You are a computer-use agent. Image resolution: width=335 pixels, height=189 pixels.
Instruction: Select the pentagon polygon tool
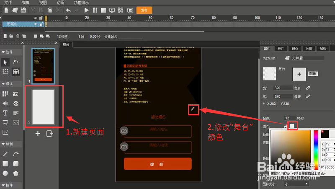[16, 173]
